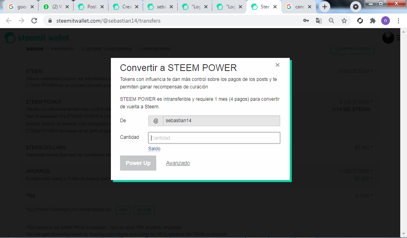Close the 'Crea' tab
This screenshot has height=238, width=407.
pos(137,7)
